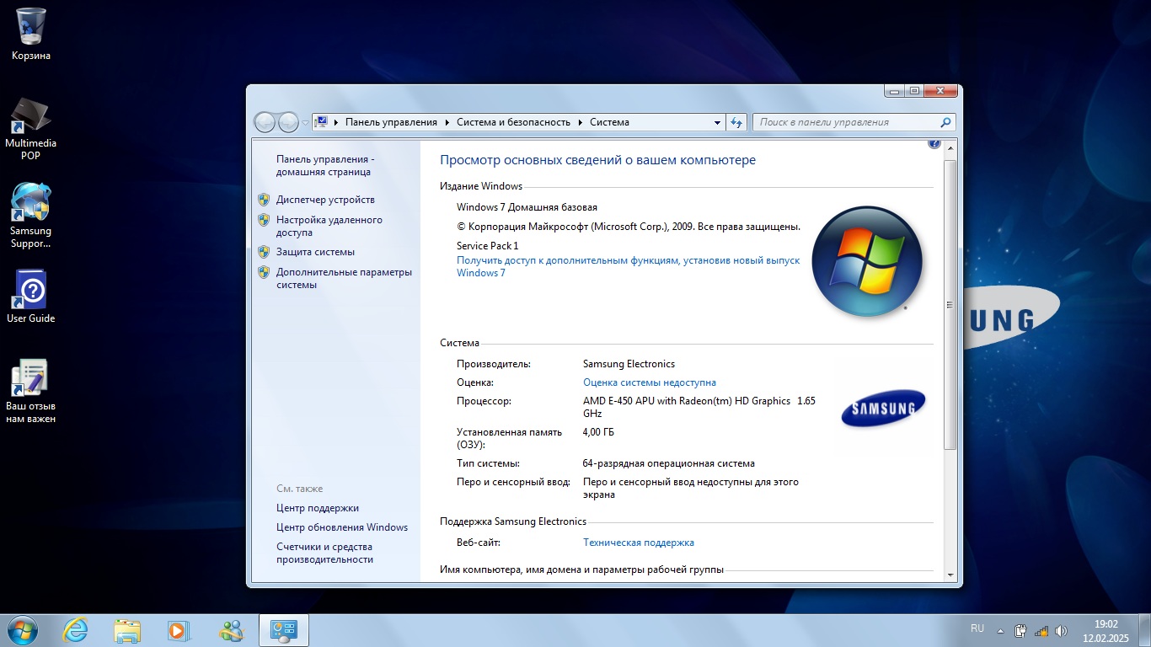Screen dimensions: 1151x647
Task: Click the help question mark icon
Action: 934,143
